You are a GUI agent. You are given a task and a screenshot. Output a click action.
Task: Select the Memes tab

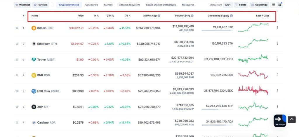coord(108,5)
